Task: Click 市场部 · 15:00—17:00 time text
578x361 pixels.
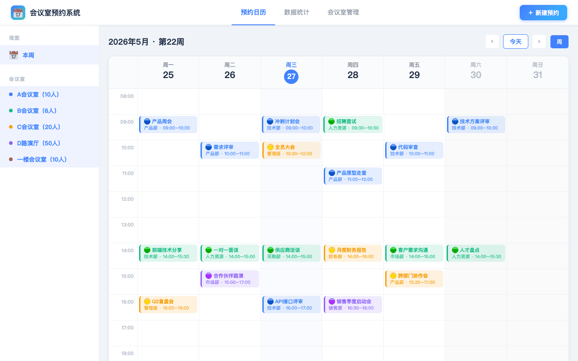Action: 228,282
